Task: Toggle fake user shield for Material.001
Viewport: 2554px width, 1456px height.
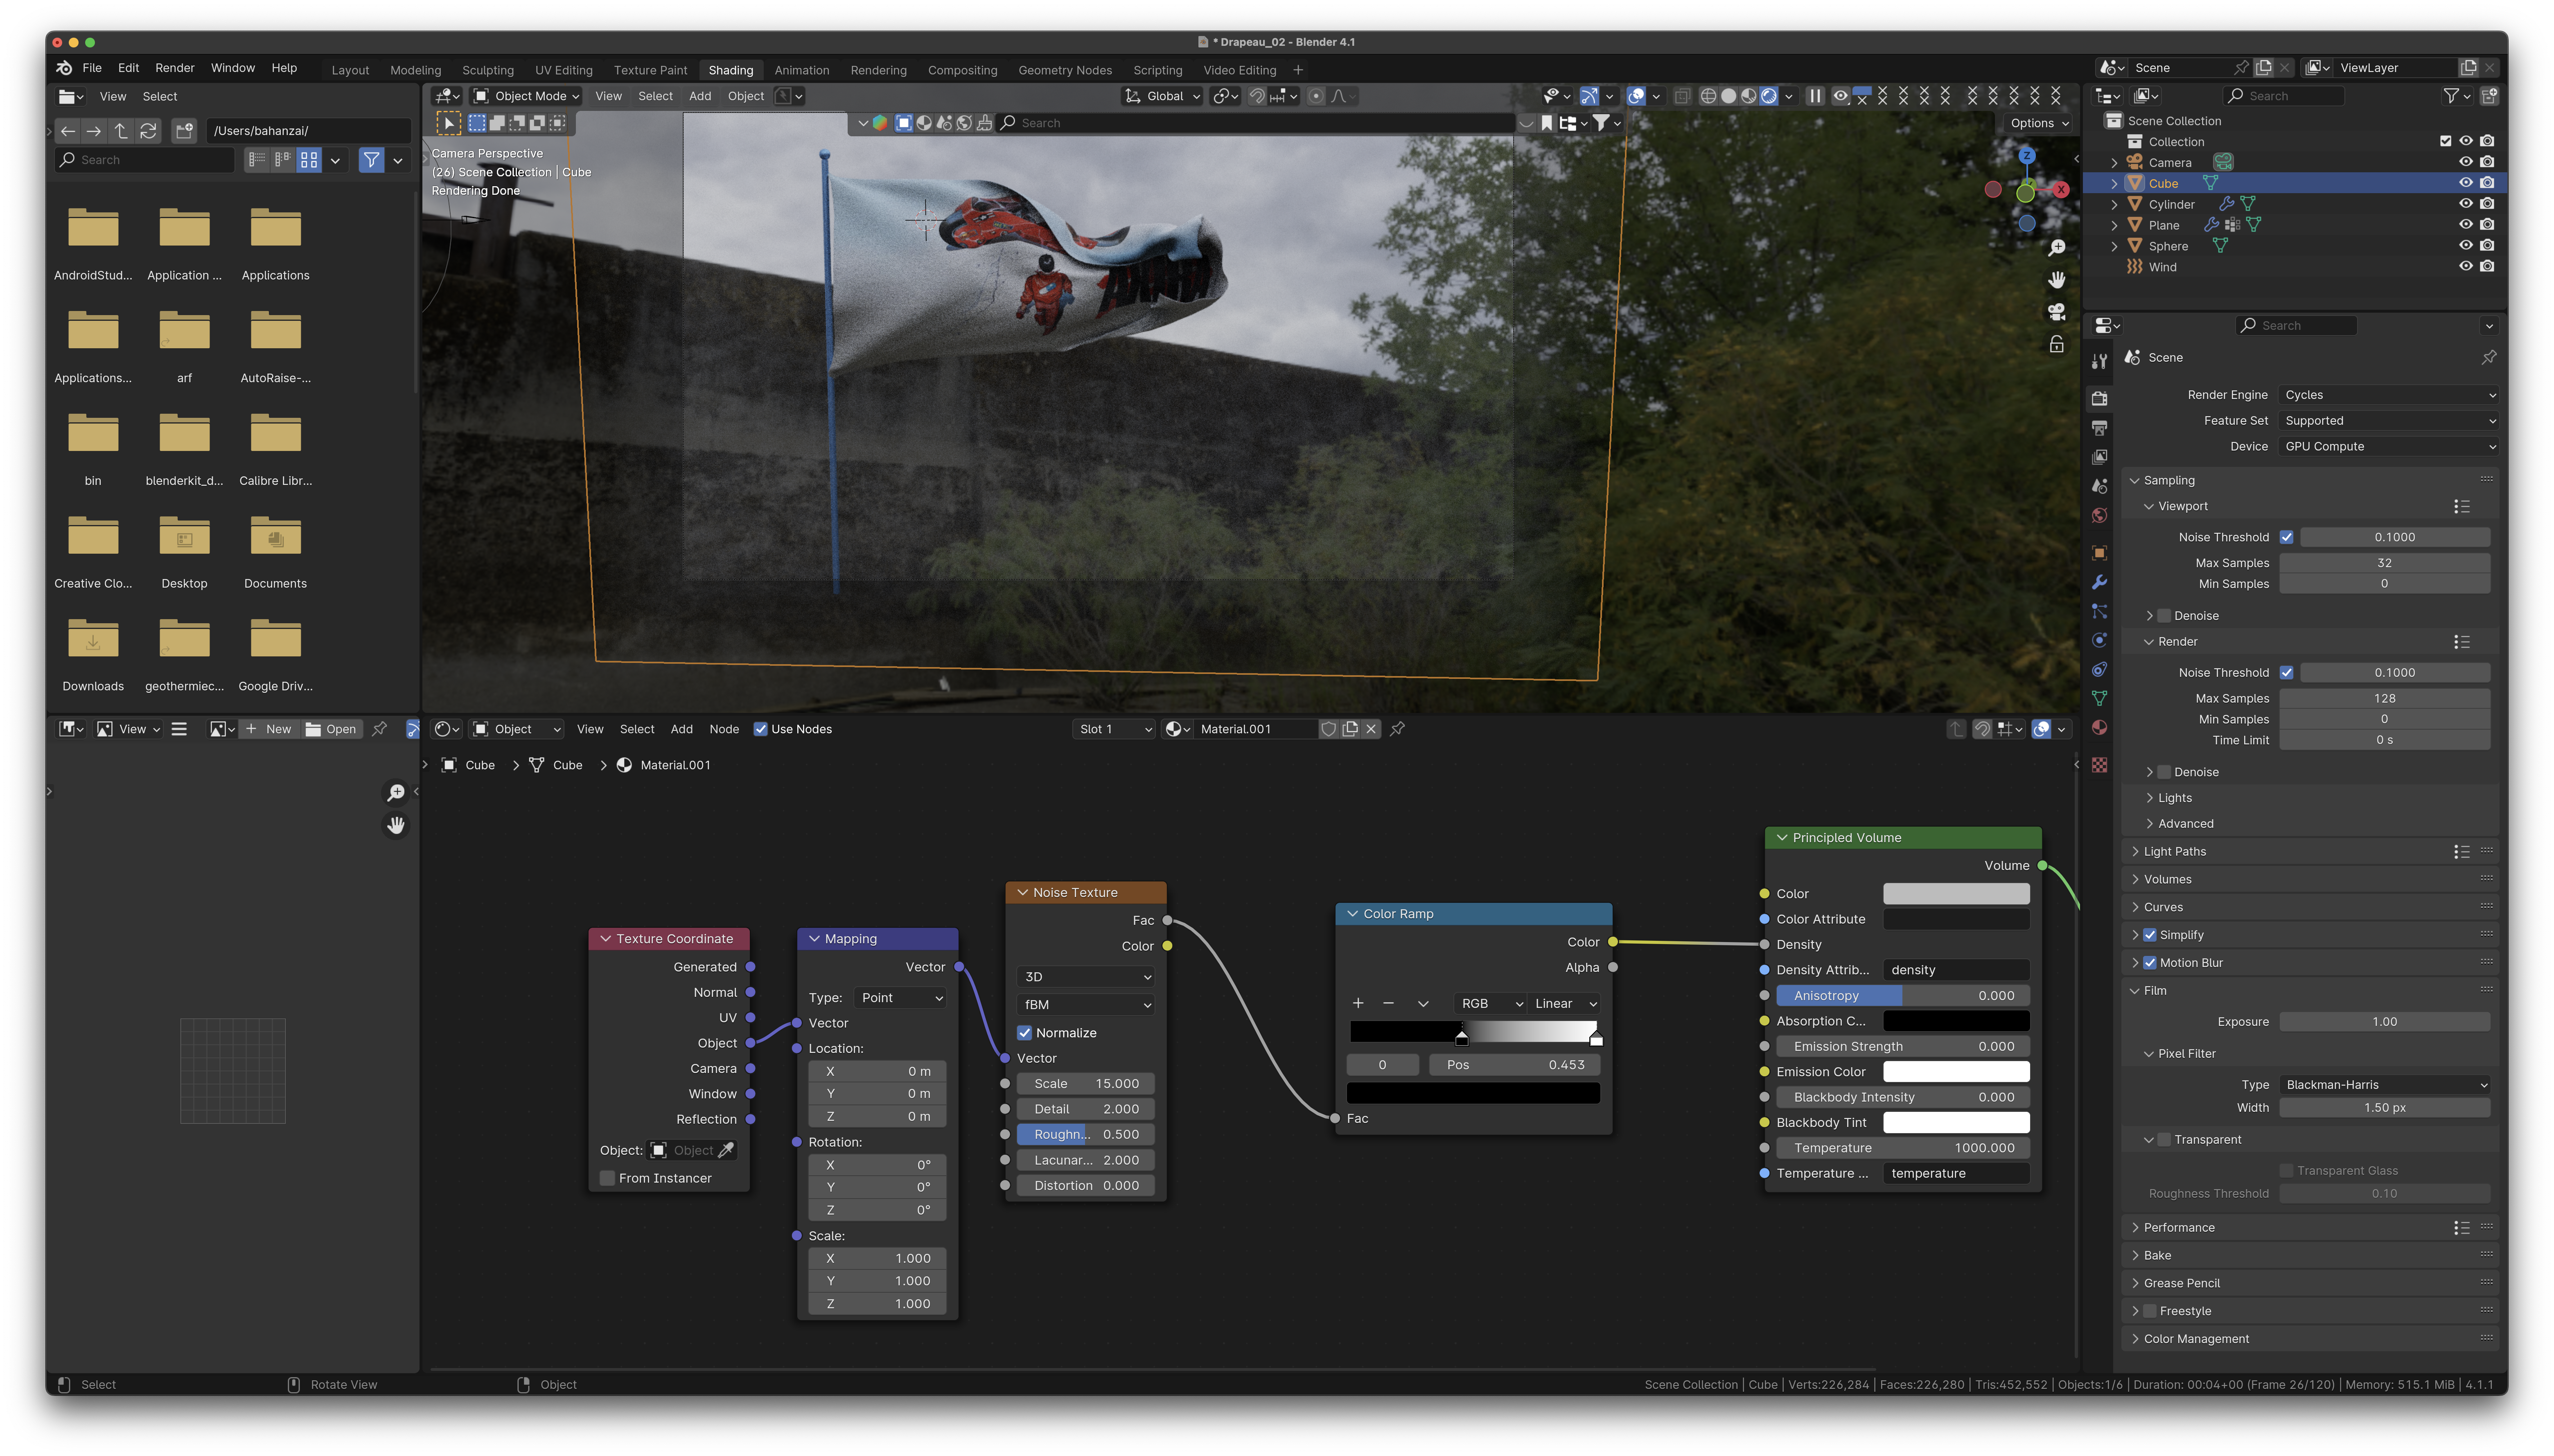Action: click(1328, 729)
